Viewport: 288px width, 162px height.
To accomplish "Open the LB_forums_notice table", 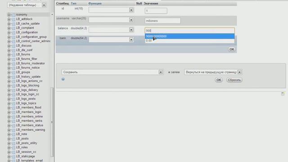I will pyautogui.click(x=28, y=68).
